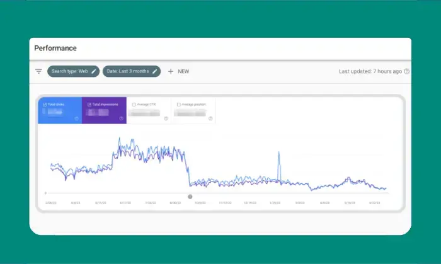This screenshot has height=264, width=441.
Task: Edit the Search type pencil icon
Action: pyautogui.click(x=94, y=72)
